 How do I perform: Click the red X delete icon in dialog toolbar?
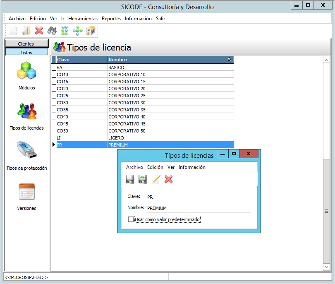coord(169,179)
